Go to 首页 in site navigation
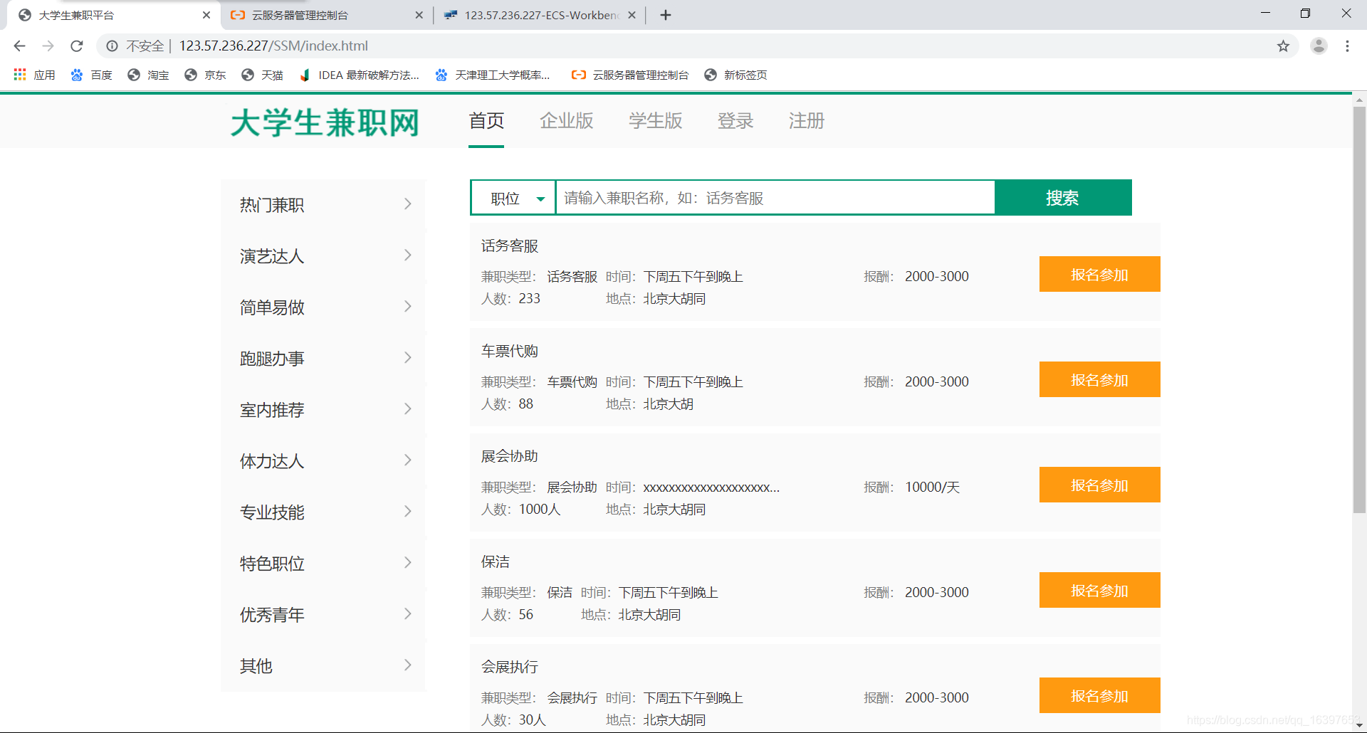 coord(486,121)
